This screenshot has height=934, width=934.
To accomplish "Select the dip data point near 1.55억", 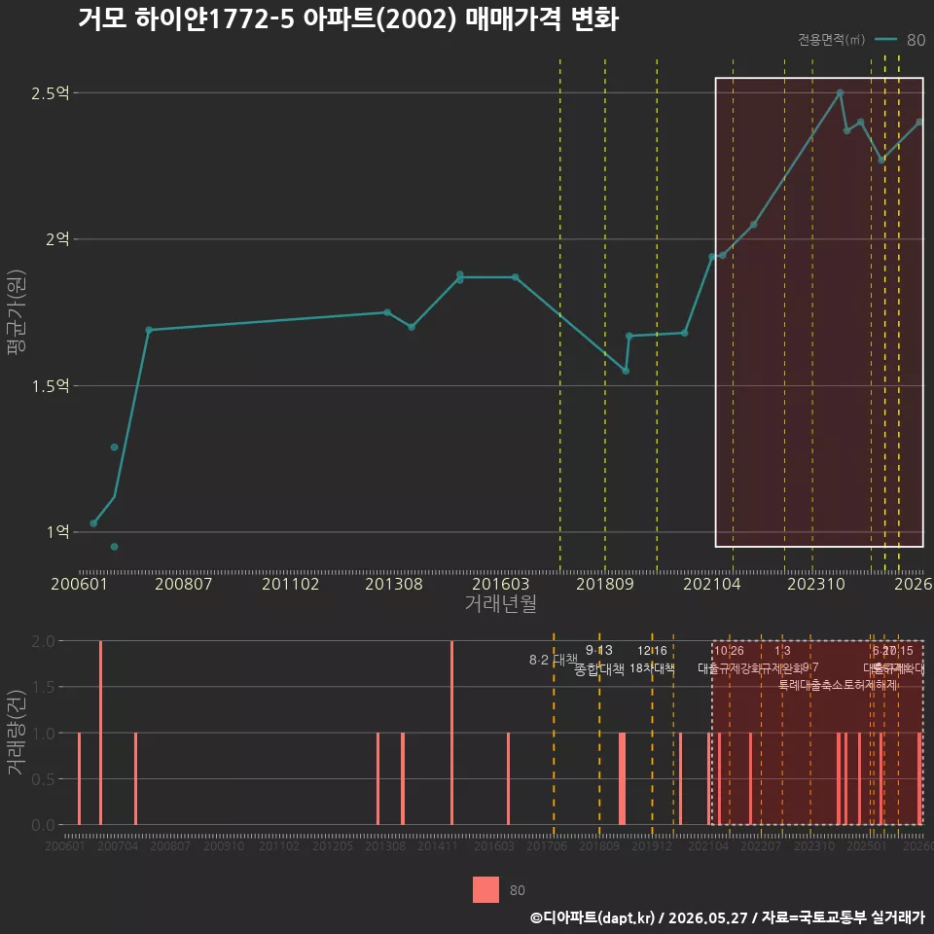I will pos(626,371).
